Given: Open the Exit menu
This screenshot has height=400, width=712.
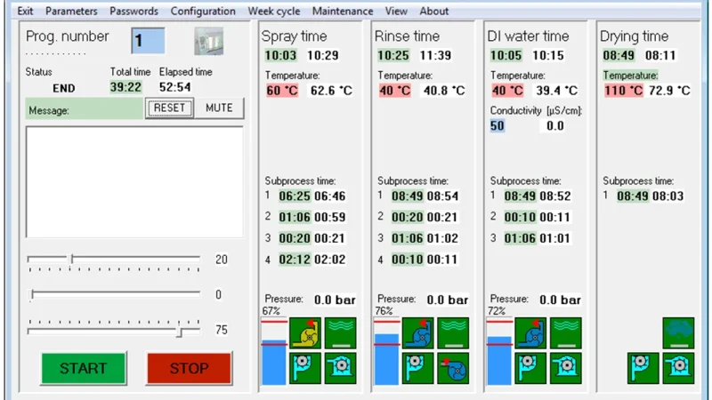Looking at the screenshot, I should [x=25, y=11].
